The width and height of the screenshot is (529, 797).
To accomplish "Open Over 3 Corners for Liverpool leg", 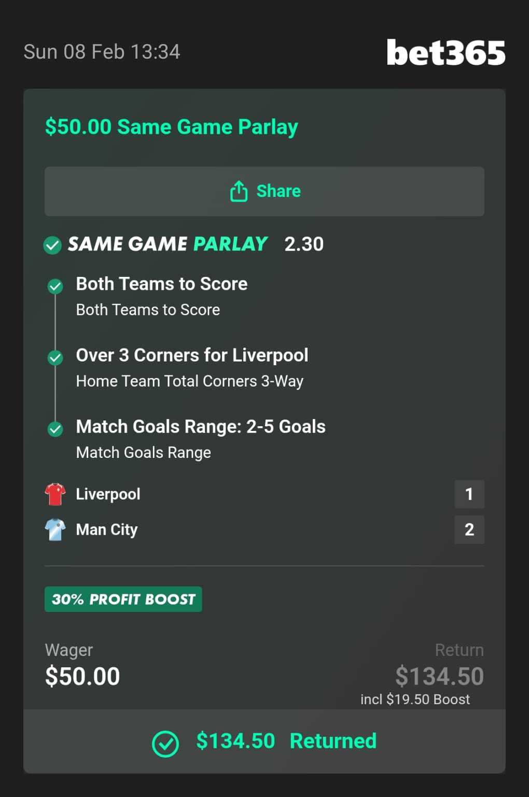I will (x=192, y=355).
